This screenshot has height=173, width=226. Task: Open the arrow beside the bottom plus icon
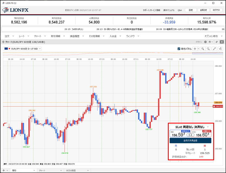click(x=7, y=170)
